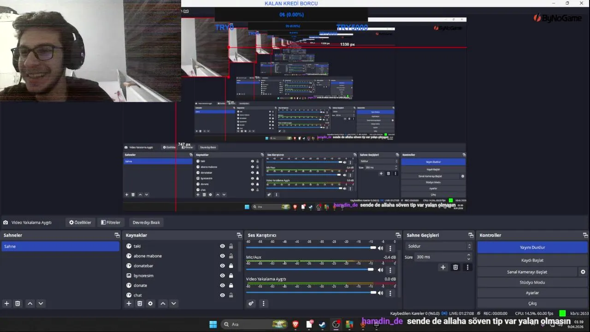Image resolution: width=590 pixels, height=332 pixels.
Task: Open transition properties three-dot menu
Action: (467, 267)
